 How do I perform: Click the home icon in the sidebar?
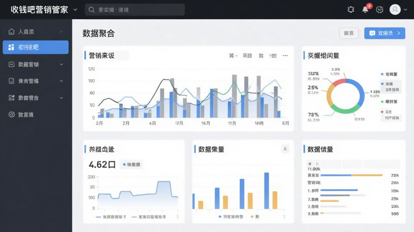11,31
